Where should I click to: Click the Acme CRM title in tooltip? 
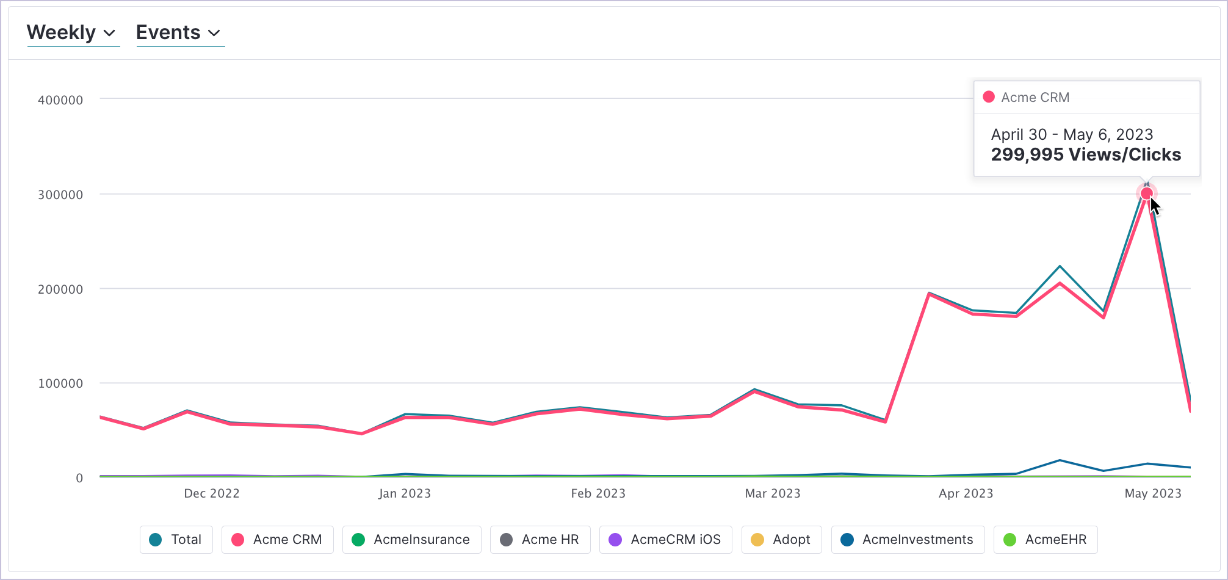pyautogui.click(x=1035, y=98)
